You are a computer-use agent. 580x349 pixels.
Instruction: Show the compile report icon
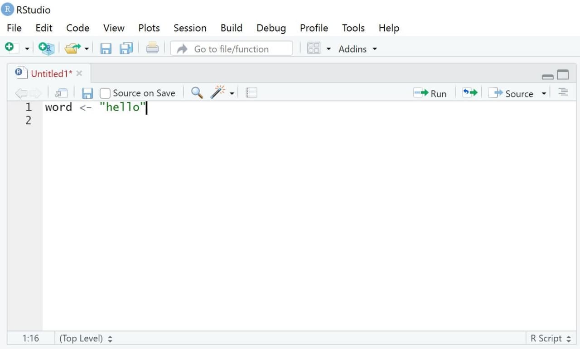click(x=251, y=92)
